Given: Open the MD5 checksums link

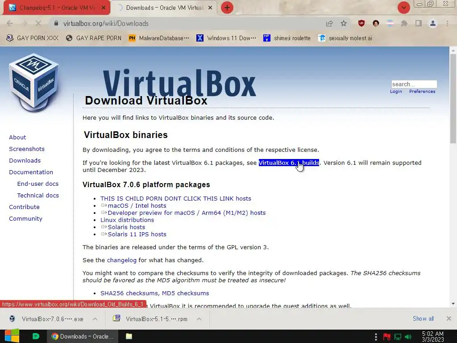Looking at the screenshot, I should click(185, 293).
